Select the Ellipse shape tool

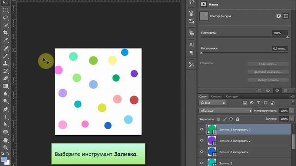tap(6, 132)
